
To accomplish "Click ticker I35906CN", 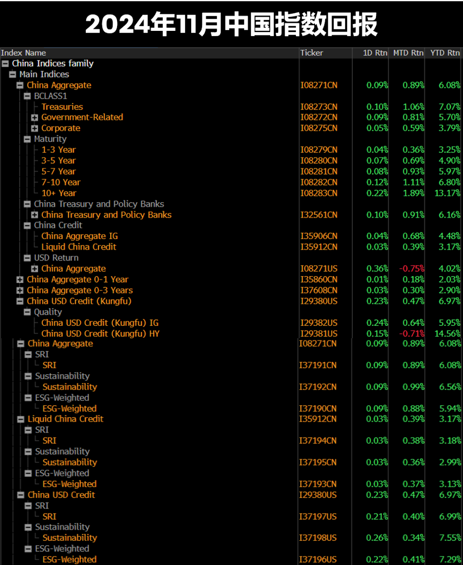I will click(x=319, y=236).
